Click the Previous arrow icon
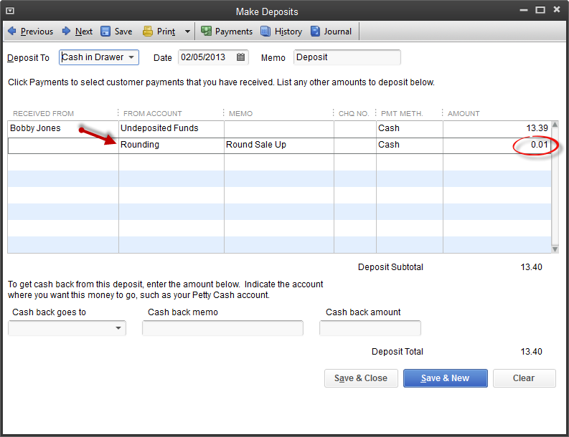The height and width of the screenshot is (437, 569). (12, 32)
